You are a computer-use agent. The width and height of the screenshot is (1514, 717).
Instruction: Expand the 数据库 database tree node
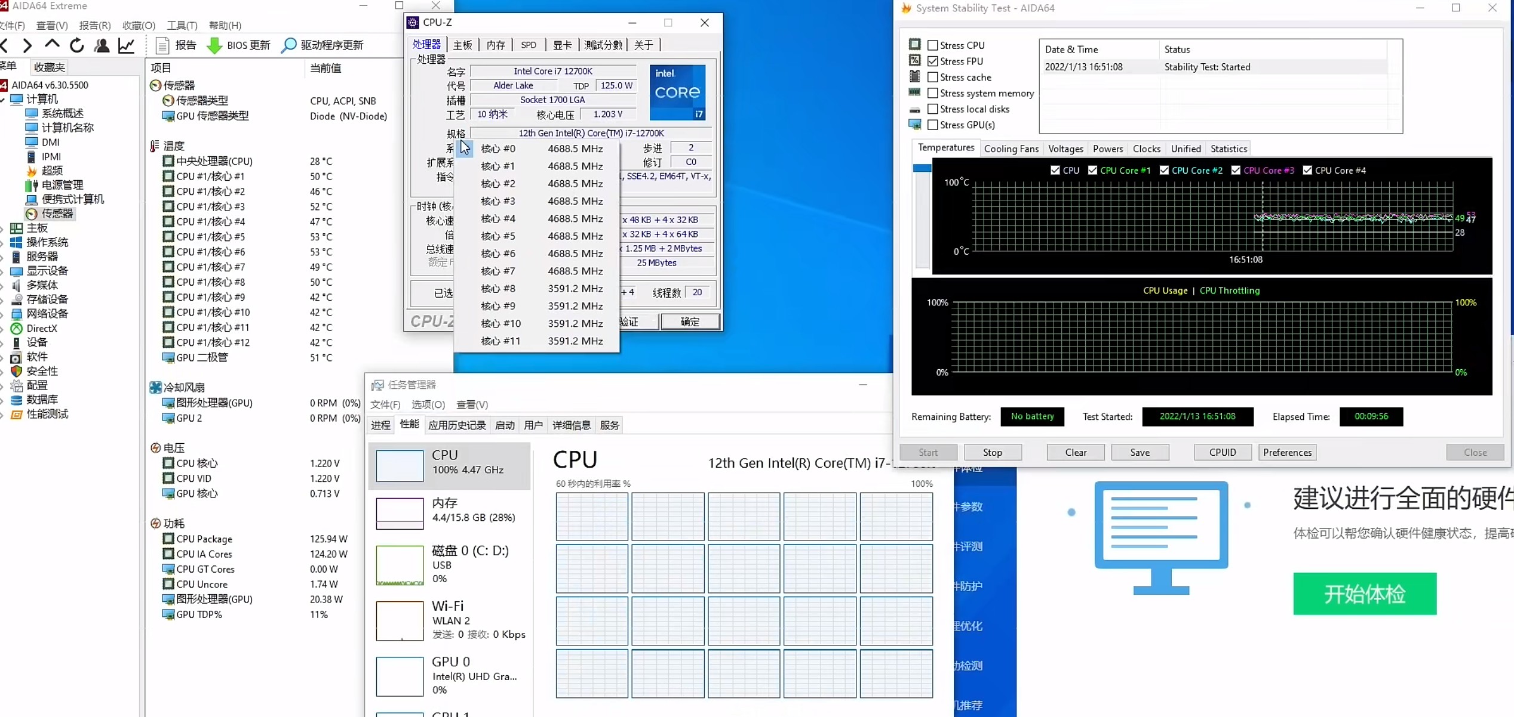click(x=2, y=400)
